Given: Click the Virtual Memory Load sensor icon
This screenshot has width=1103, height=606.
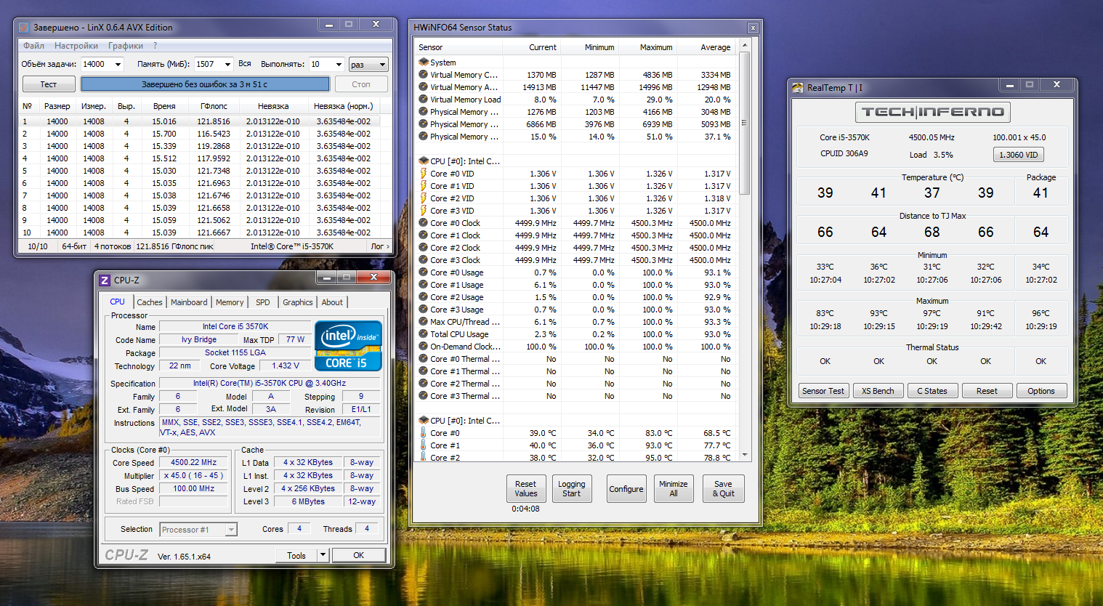Looking at the screenshot, I should point(423,100).
